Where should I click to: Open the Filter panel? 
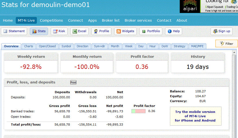(x=226, y=43)
